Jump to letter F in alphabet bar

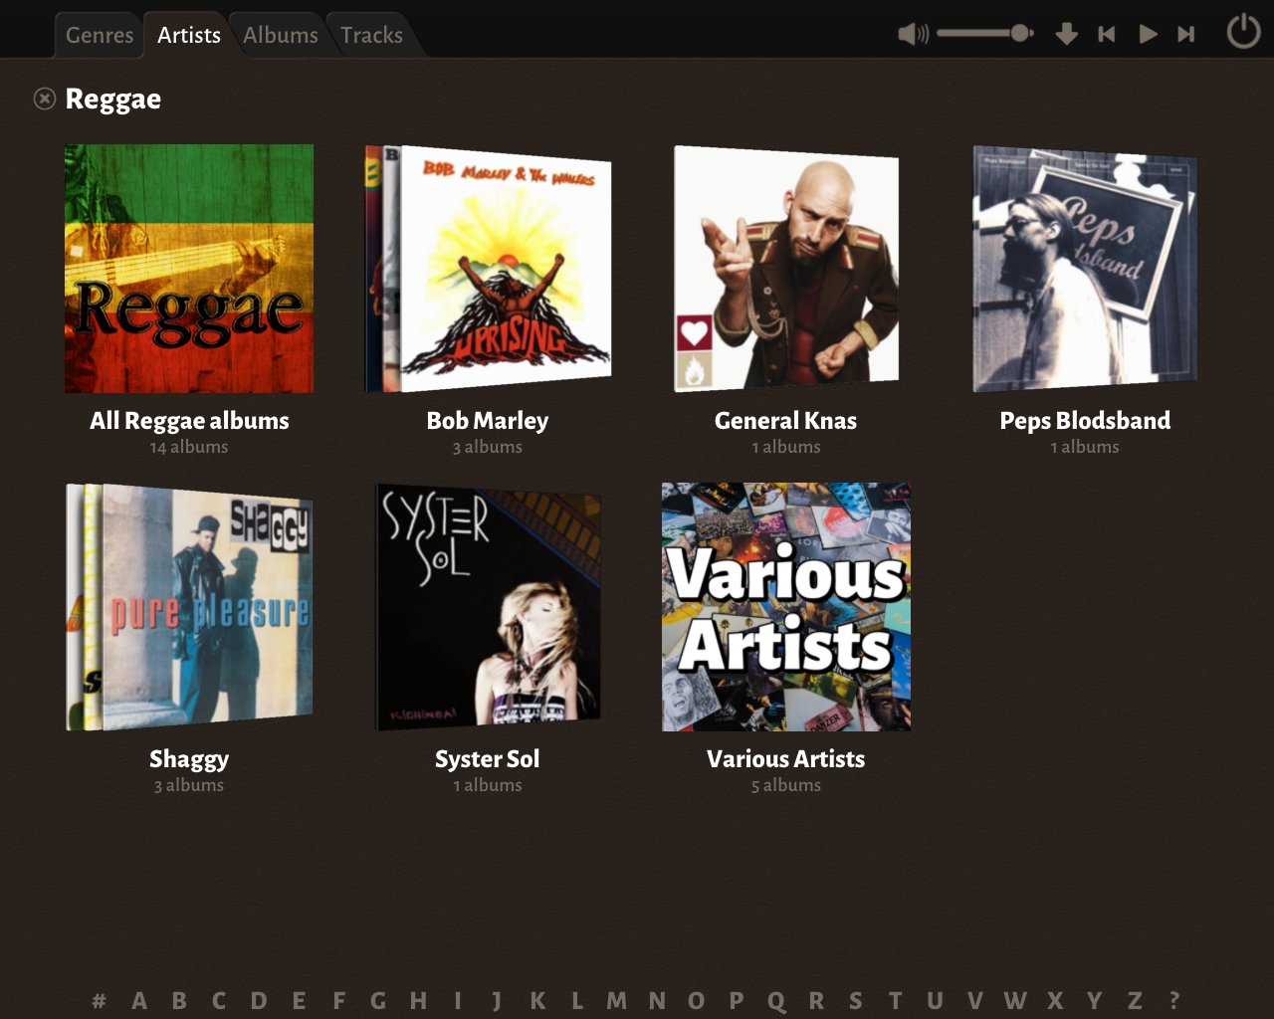[338, 1000]
